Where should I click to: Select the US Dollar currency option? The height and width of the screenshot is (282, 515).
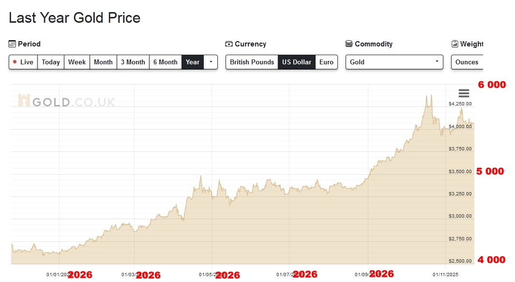(297, 62)
